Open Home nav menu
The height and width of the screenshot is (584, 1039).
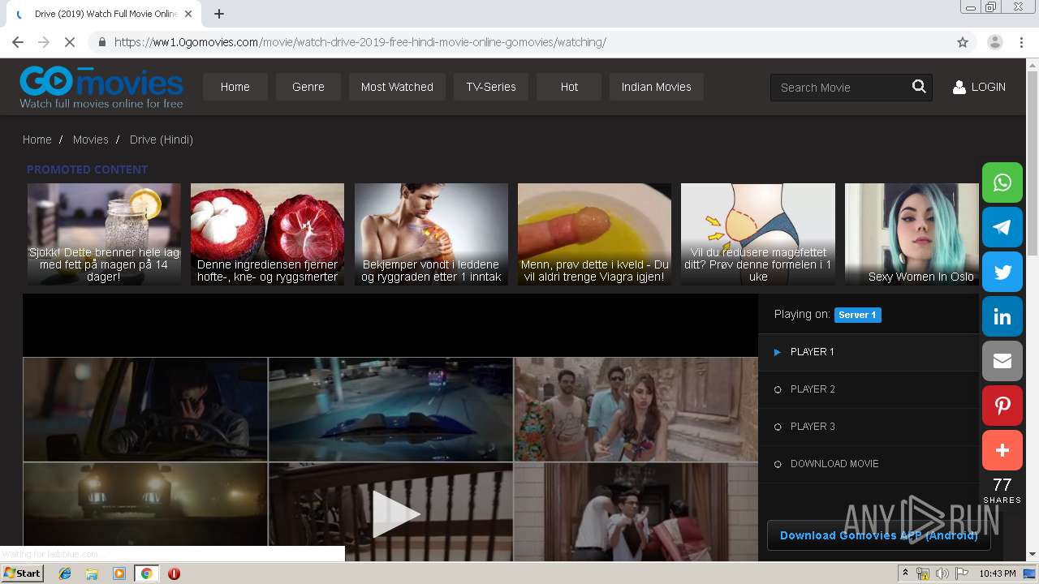click(235, 87)
